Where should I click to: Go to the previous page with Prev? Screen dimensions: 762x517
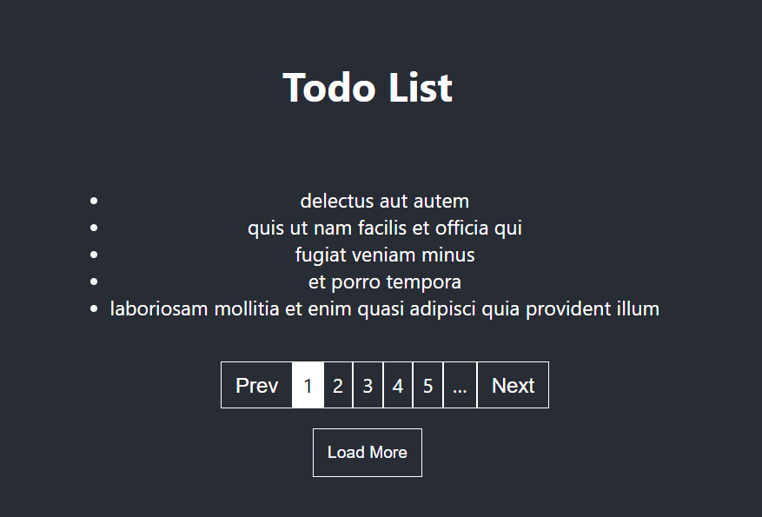click(x=256, y=385)
